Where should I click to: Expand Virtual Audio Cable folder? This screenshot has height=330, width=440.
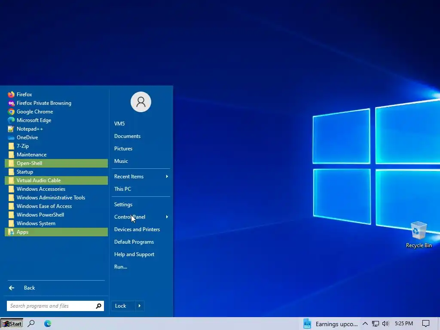56,180
